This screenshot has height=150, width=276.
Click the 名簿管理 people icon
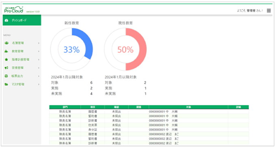6,43
